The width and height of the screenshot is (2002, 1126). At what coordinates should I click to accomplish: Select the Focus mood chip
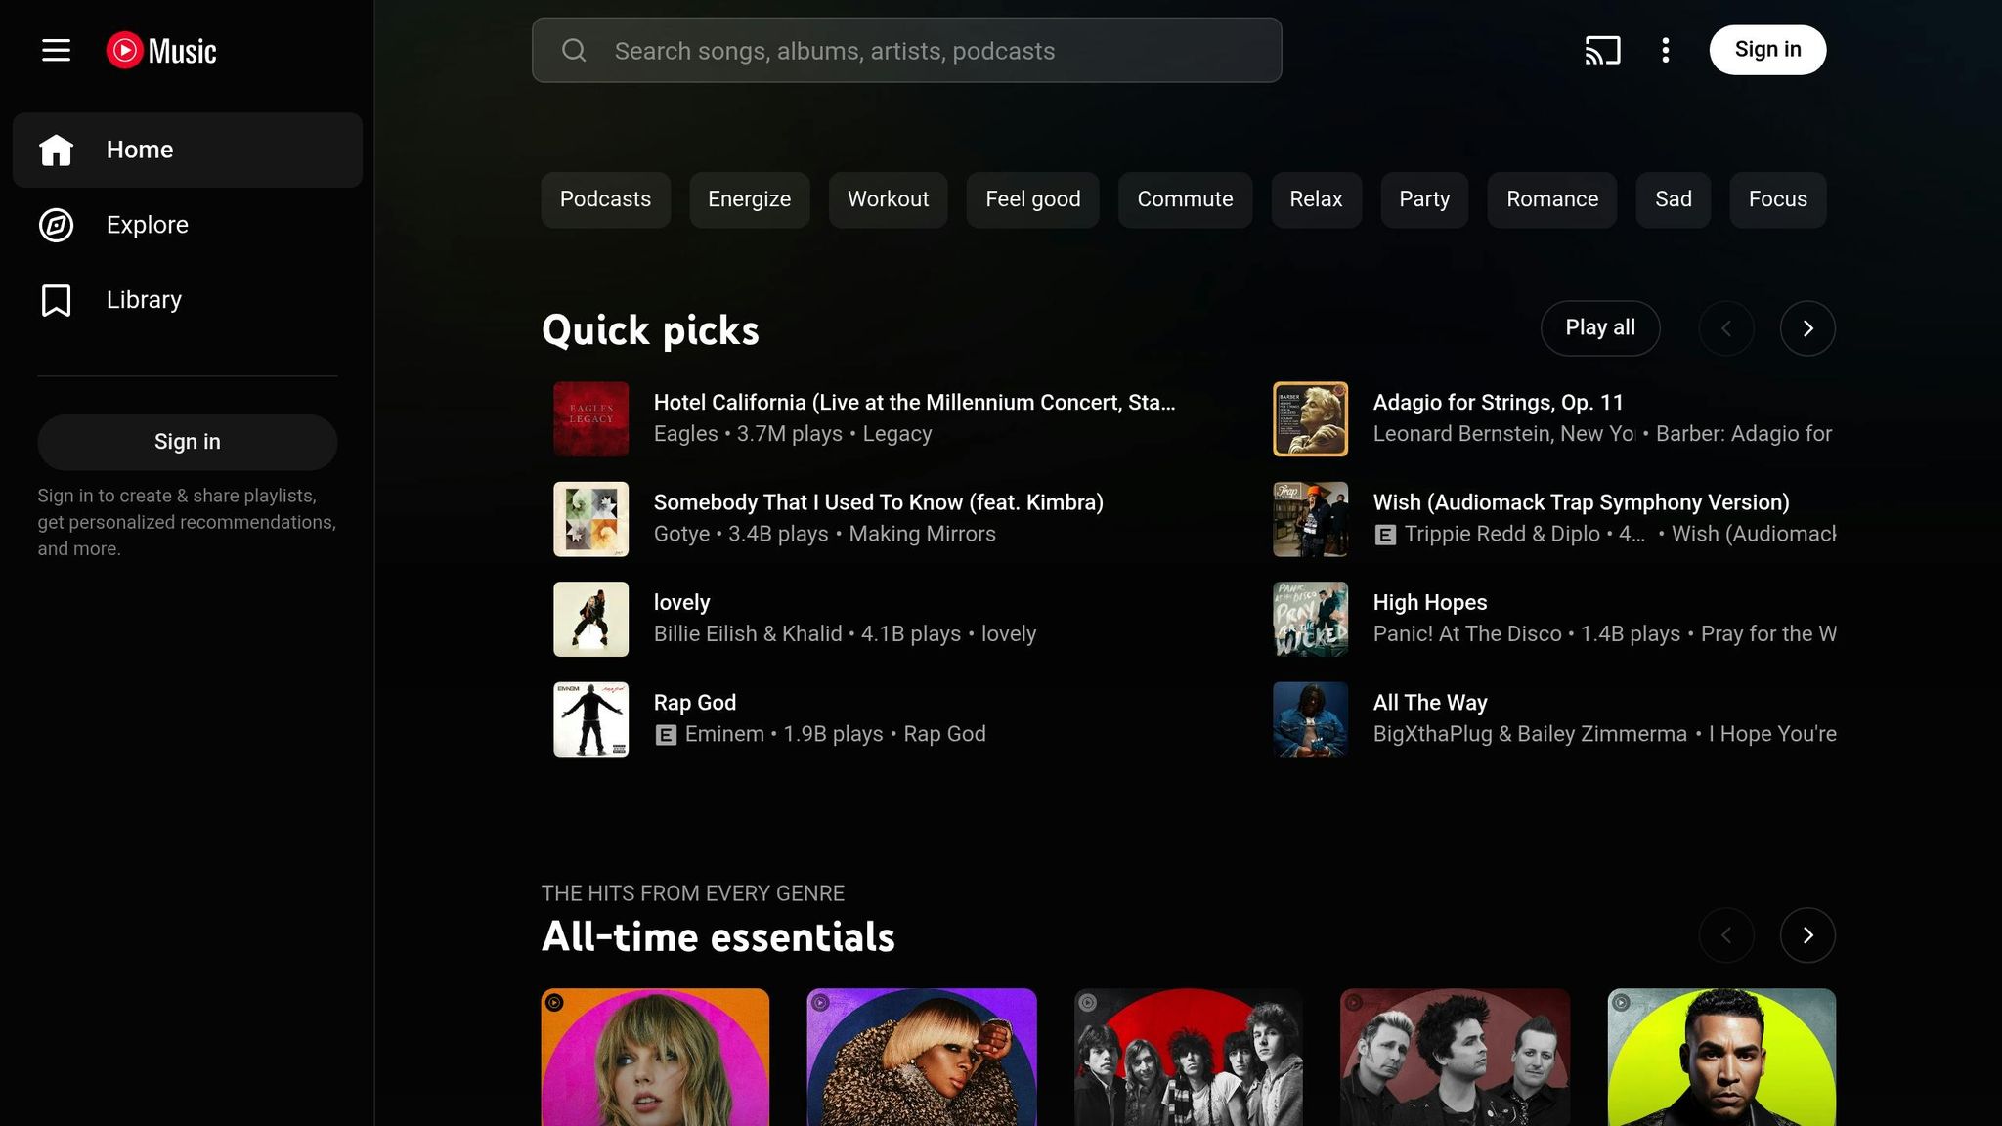coord(1777,199)
